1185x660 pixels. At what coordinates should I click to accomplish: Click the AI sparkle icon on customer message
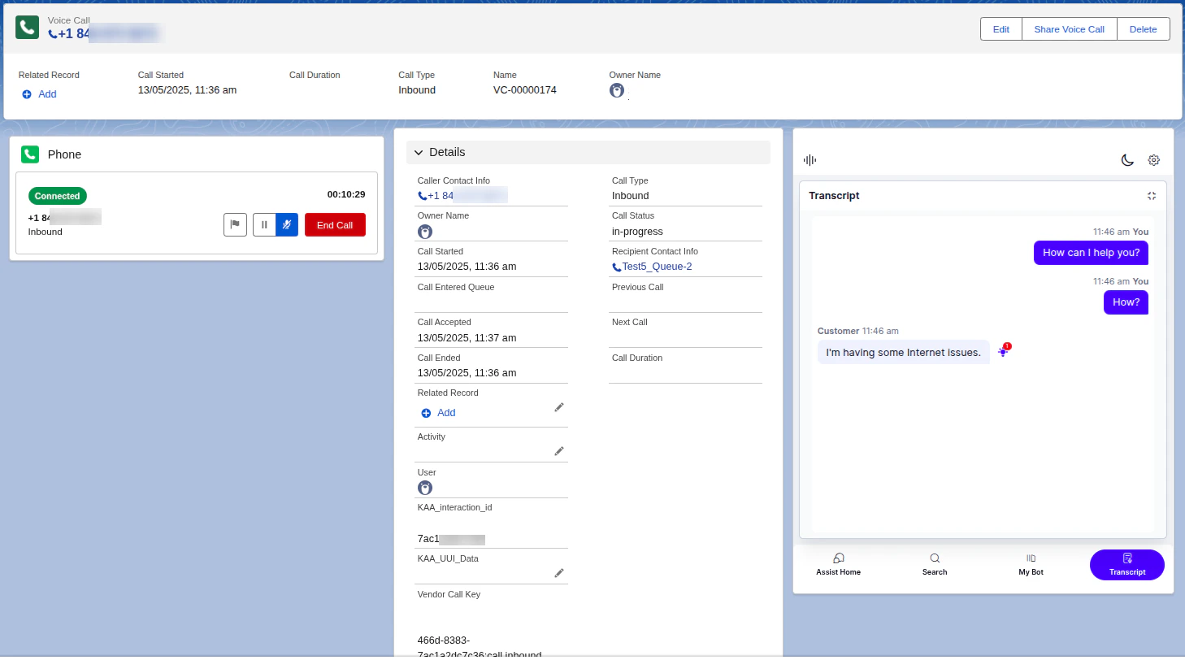1002,351
